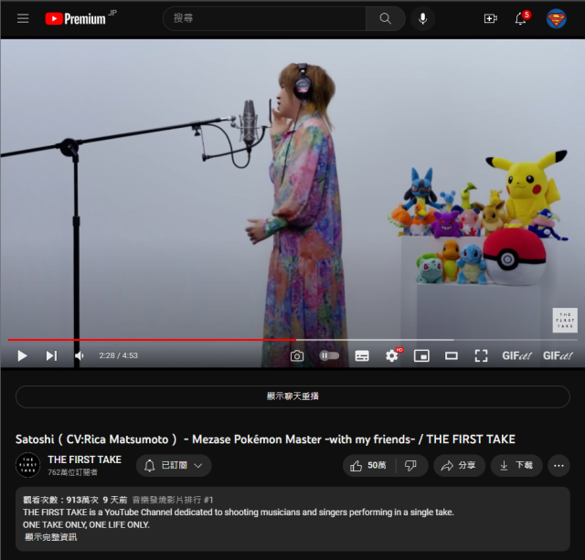Enter full screen mode
Image resolution: width=585 pixels, height=560 pixels.
coord(481,355)
